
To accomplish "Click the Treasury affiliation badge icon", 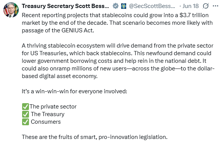I will (x=124, y=6).
